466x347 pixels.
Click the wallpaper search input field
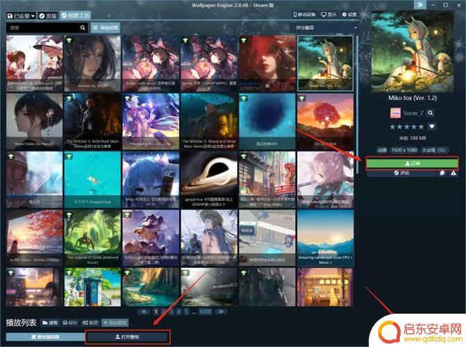pyautogui.click(x=43, y=28)
